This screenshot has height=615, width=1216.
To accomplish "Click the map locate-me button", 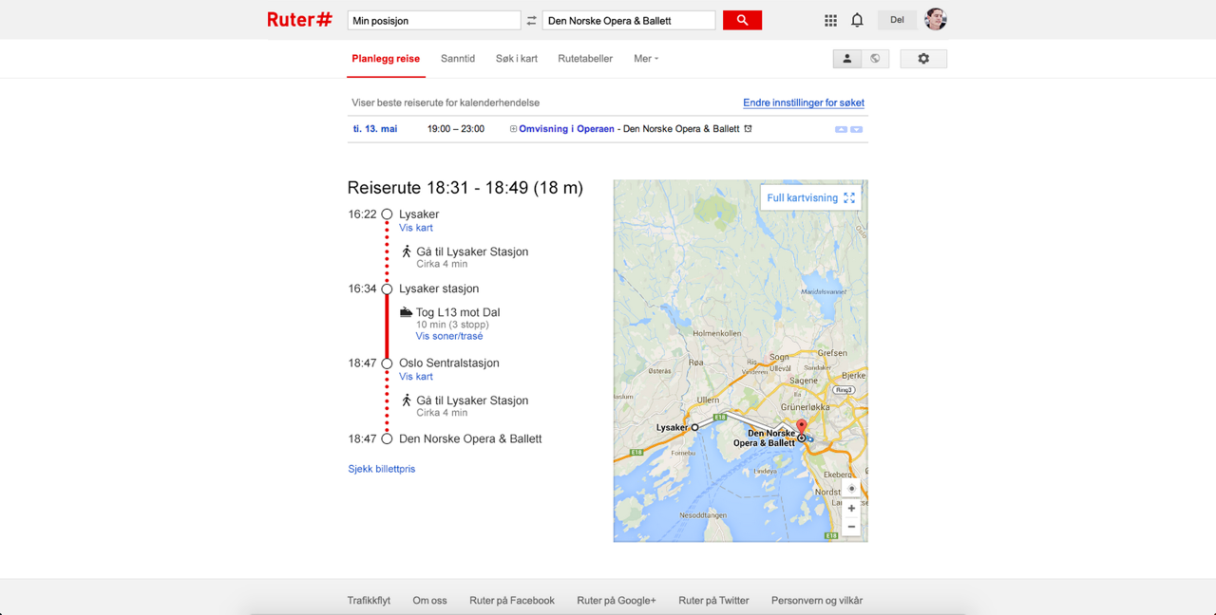I will click(851, 489).
